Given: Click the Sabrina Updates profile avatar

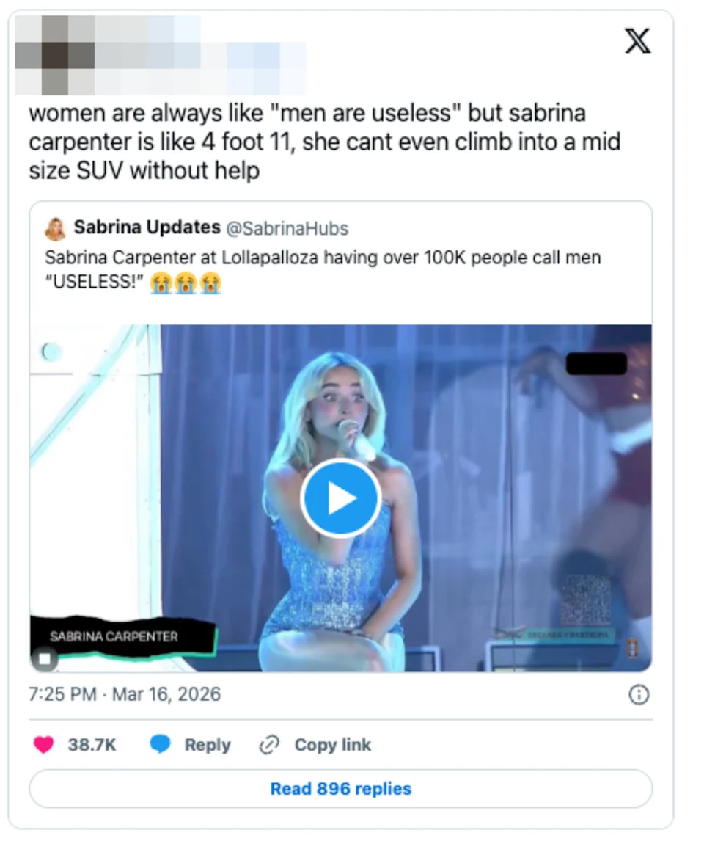Looking at the screenshot, I should (x=53, y=227).
